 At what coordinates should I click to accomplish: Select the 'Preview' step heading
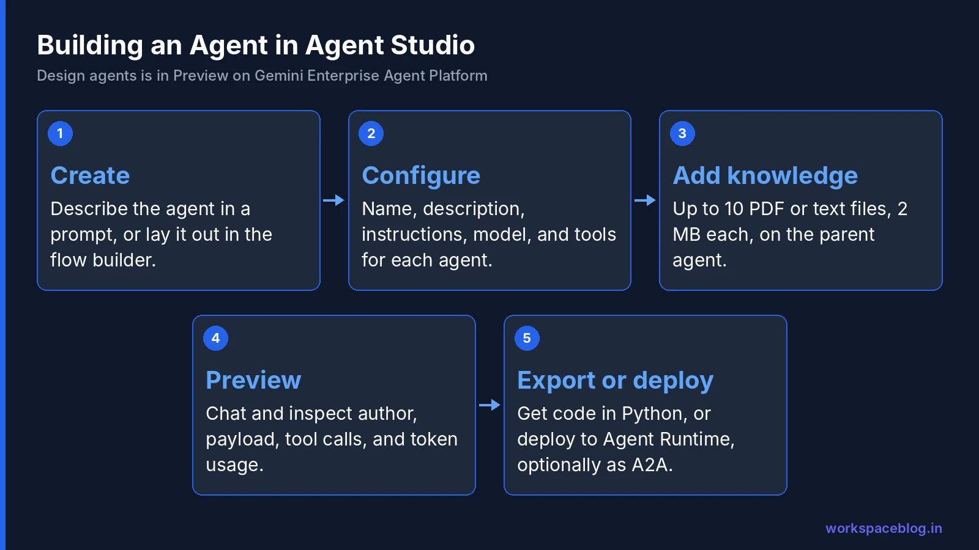253,380
